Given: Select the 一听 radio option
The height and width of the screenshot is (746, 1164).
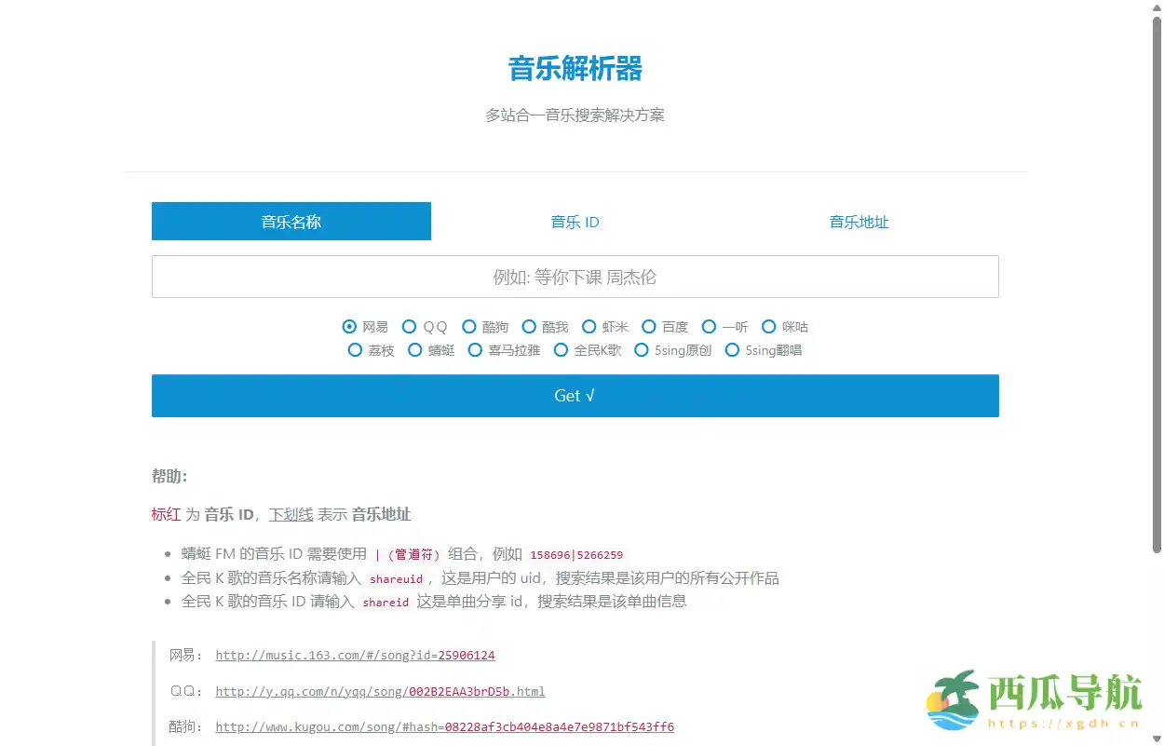Looking at the screenshot, I should 708,326.
